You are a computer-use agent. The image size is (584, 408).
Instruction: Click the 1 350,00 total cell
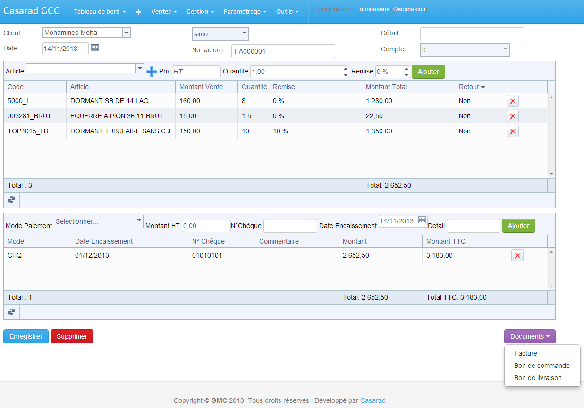pos(408,131)
